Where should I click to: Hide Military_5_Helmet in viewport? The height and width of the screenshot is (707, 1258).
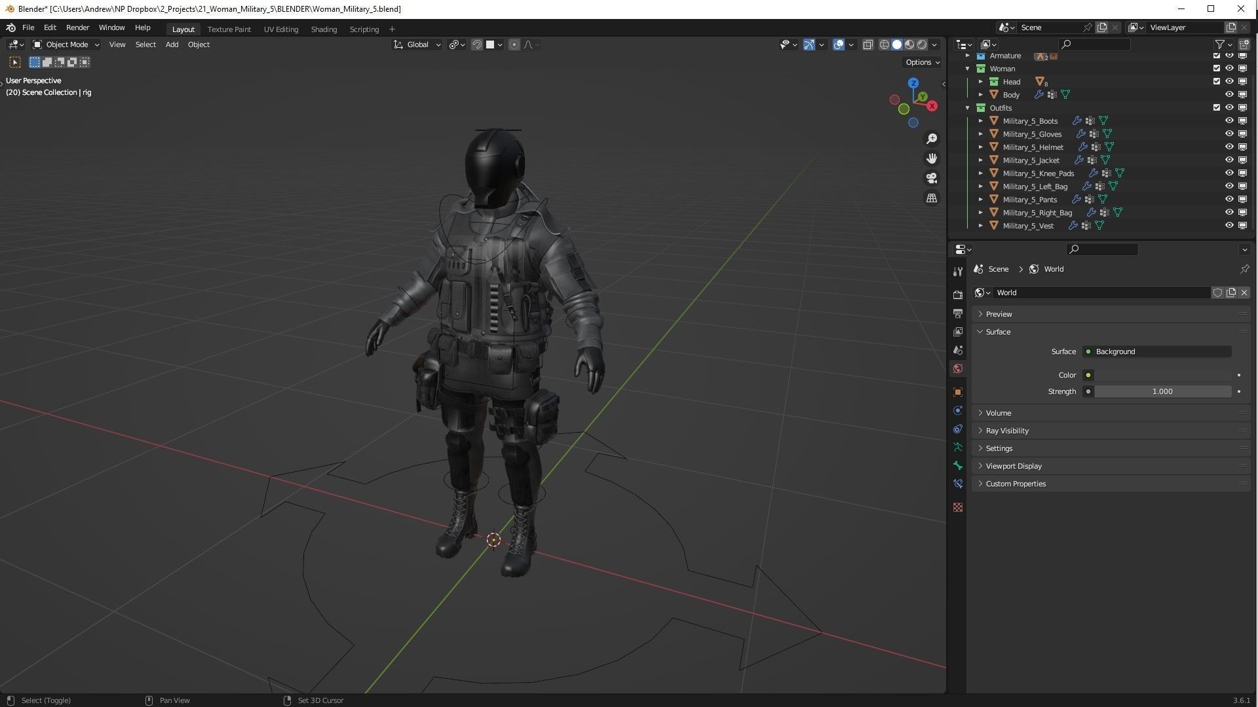(1229, 147)
